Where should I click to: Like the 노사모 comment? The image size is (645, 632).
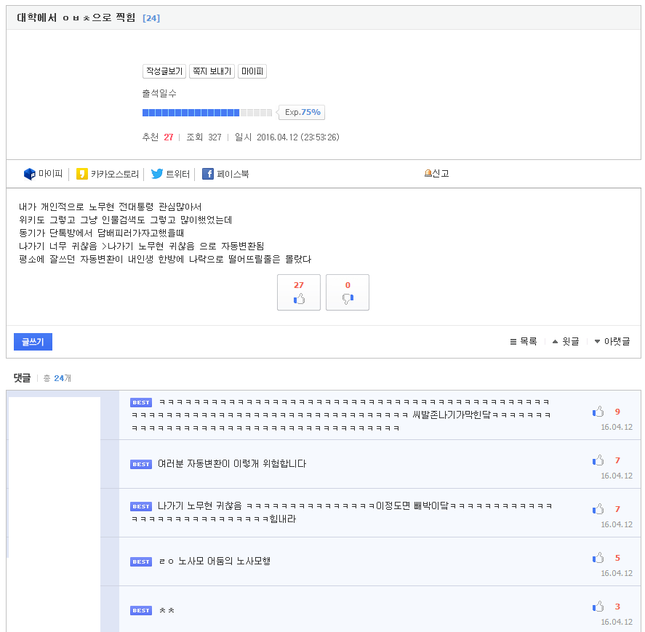[598, 558]
